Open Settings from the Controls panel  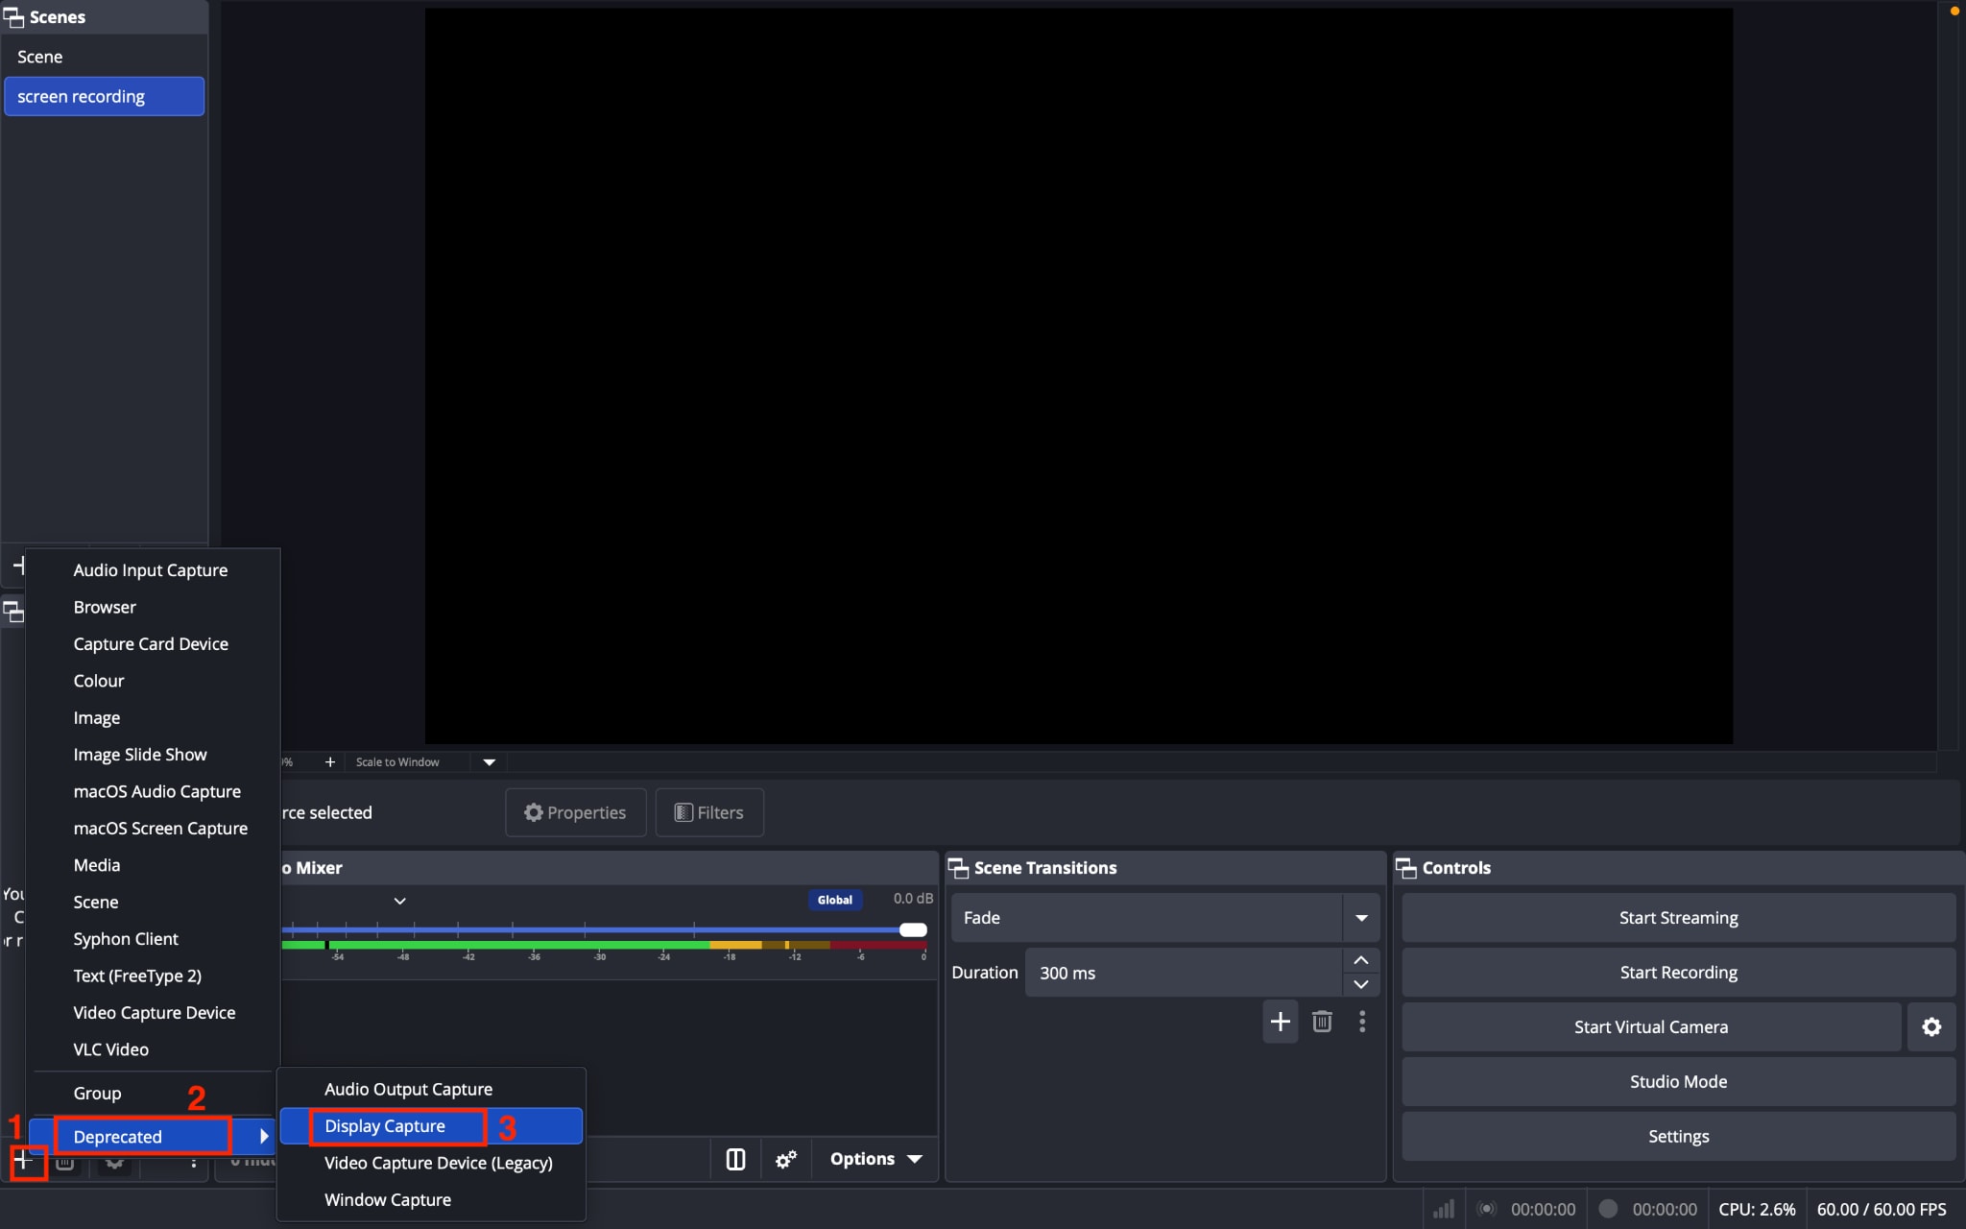pyautogui.click(x=1678, y=1137)
